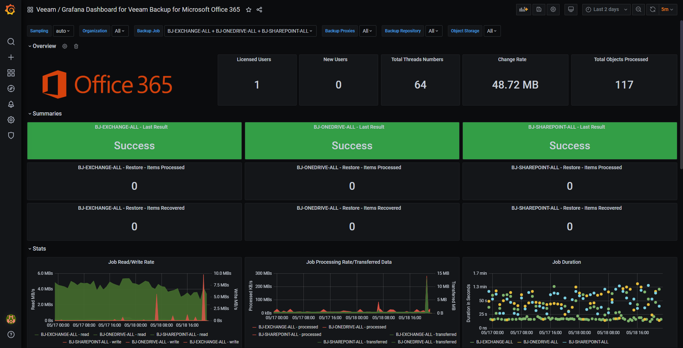Open the Last 2 days time picker
This screenshot has height=348, width=683.
click(606, 10)
